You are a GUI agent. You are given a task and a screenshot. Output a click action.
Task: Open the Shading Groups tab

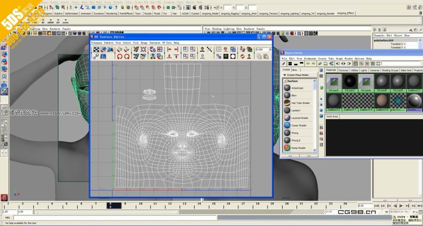390,70
